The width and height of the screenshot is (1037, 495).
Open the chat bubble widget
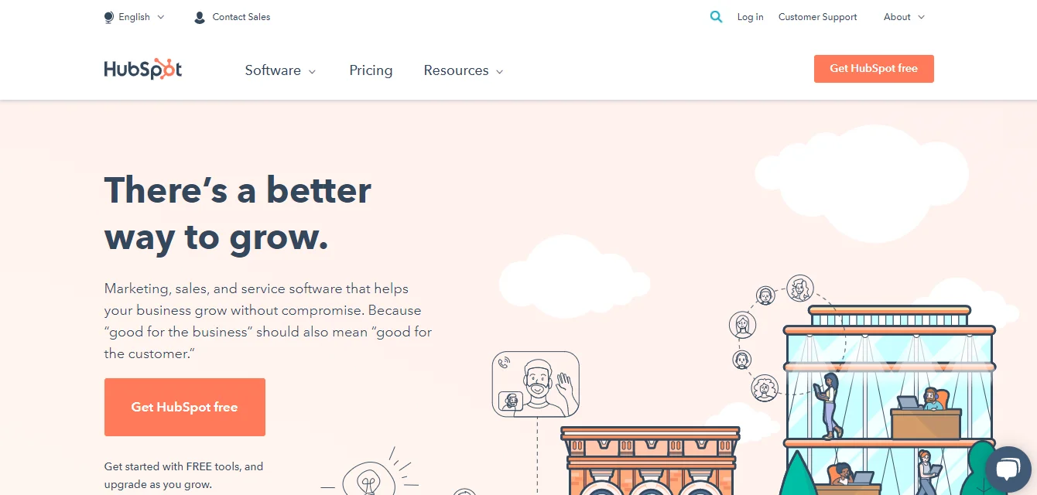pos(1008,469)
